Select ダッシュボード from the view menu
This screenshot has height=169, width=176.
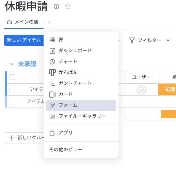tap(81, 51)
